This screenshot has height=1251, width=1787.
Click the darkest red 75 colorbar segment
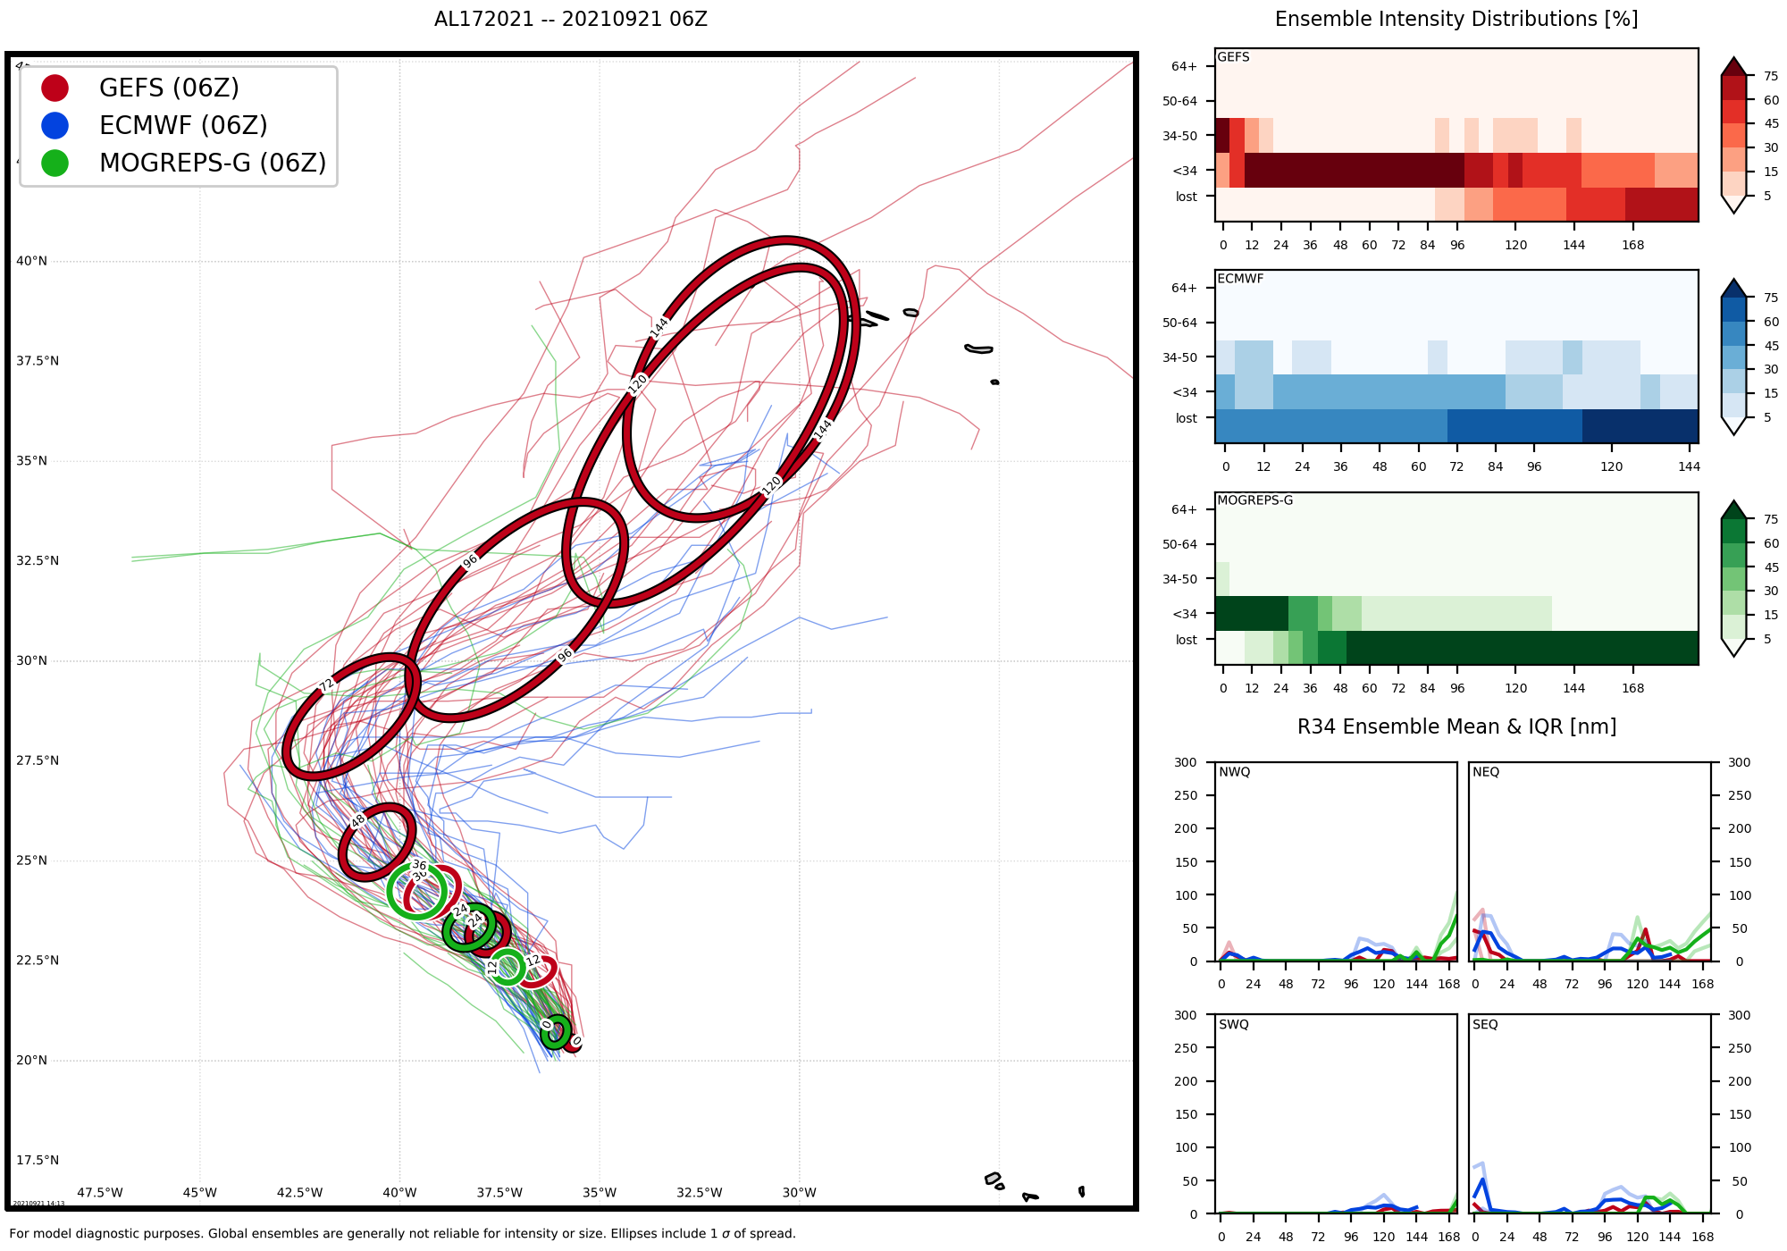pos(1733,88)
